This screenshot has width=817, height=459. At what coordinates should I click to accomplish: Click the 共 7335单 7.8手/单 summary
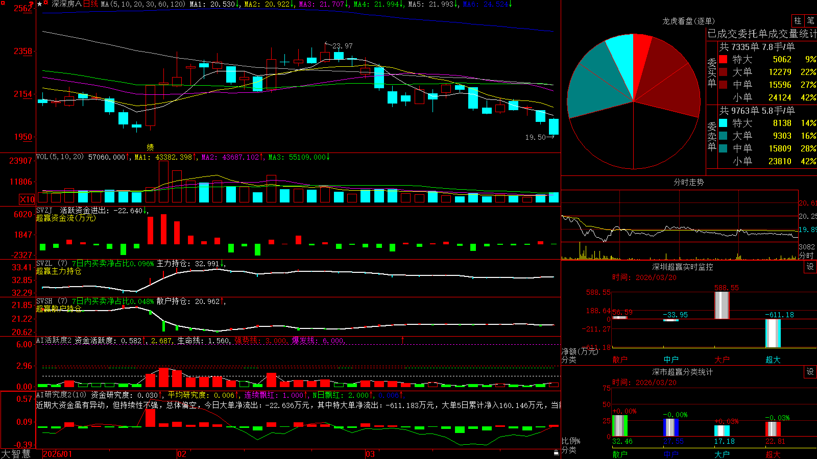point(757,47)
